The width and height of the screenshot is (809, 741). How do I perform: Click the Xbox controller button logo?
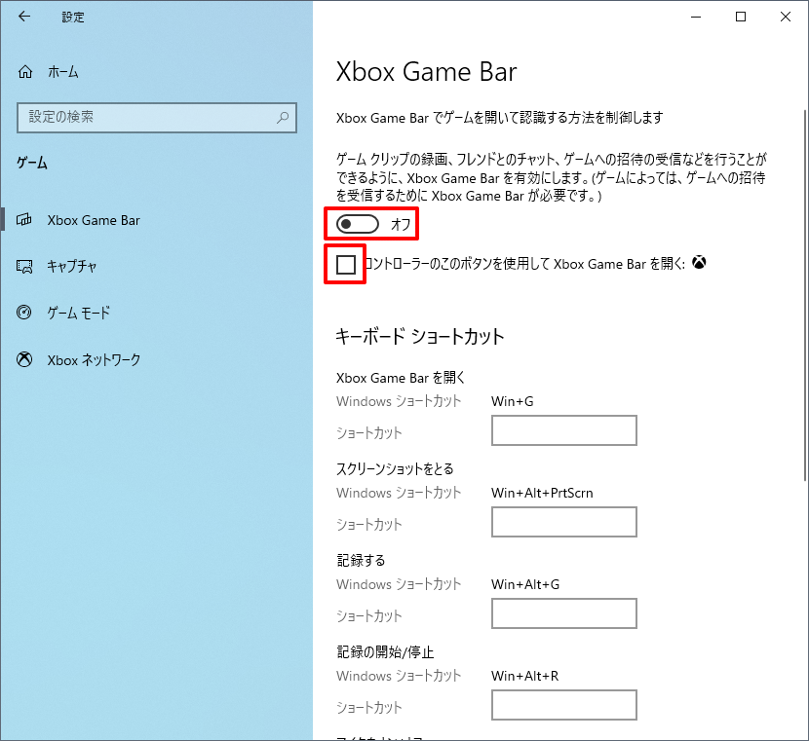pos(699,262)
